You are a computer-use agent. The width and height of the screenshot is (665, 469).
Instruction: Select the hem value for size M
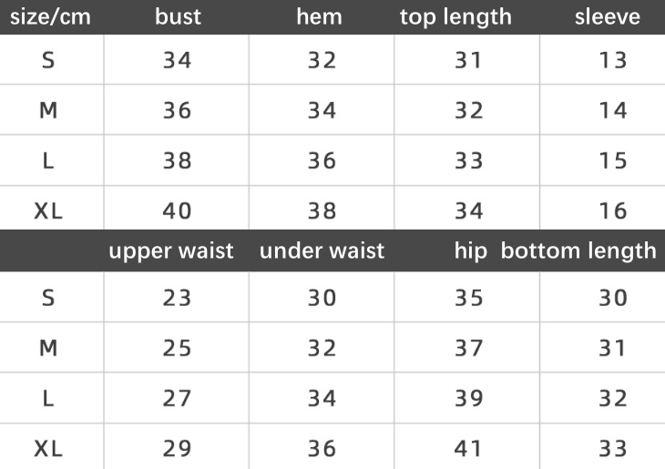coord(322,110)
